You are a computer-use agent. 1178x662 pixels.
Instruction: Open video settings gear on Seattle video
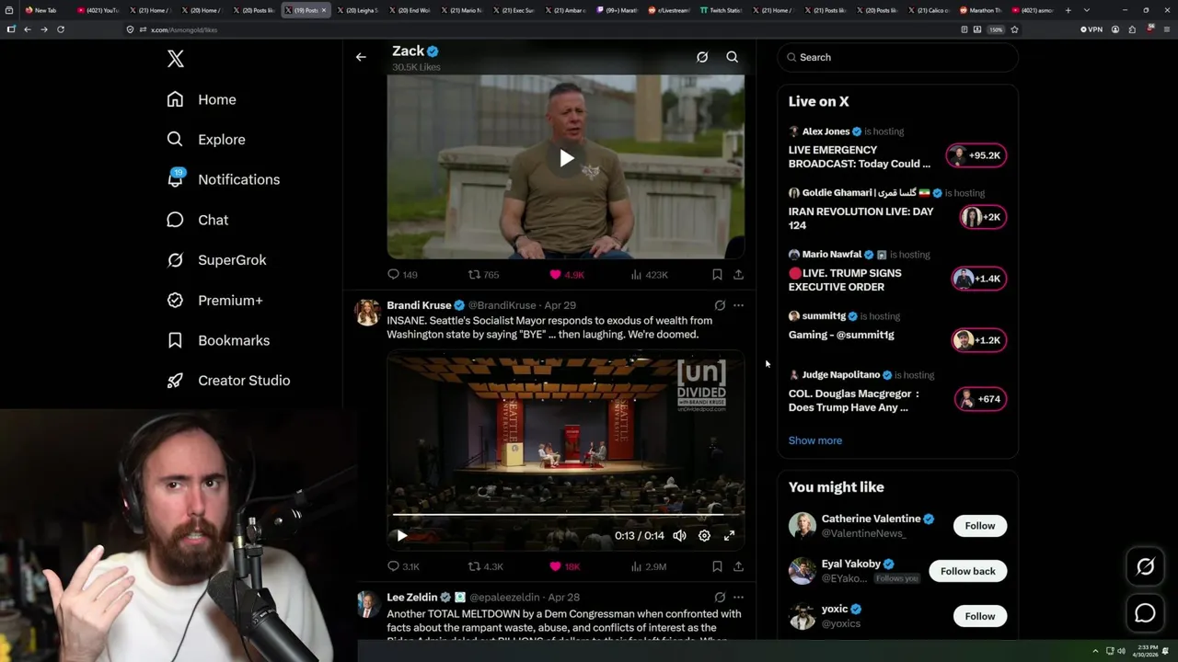pyautogui.click(x=704, y=536)
